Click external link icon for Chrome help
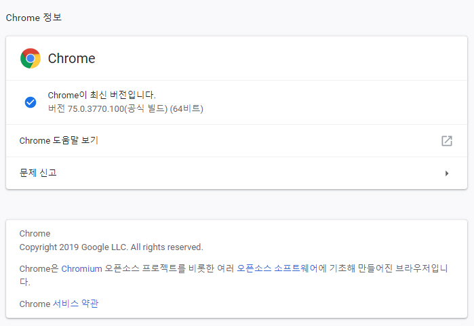Screen dimensions: 474x326 (x=447, y=141)
